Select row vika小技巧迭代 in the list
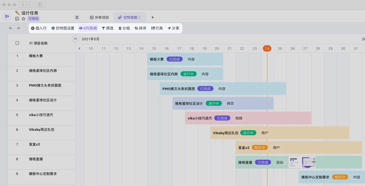The height and width of the screenshot is (186, 365). pyautogui.click(x=42, y=118)
